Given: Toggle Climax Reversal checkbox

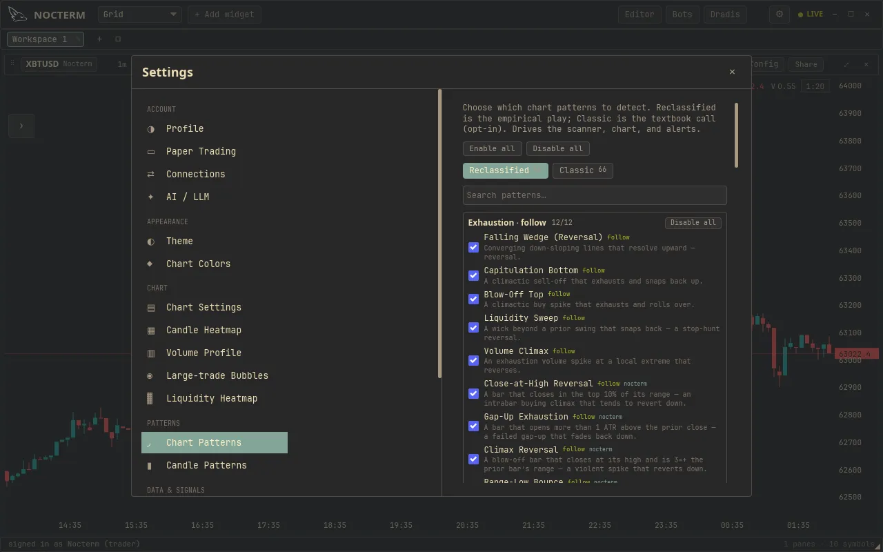Looking at the screenshot, I should (473, 459).
